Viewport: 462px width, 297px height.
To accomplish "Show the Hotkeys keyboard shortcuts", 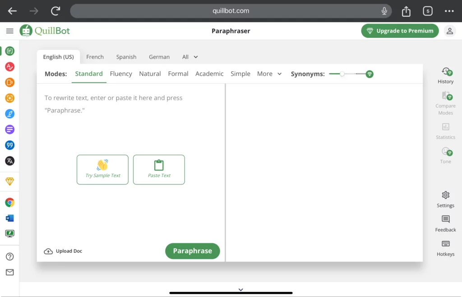I will pos(445,248).
